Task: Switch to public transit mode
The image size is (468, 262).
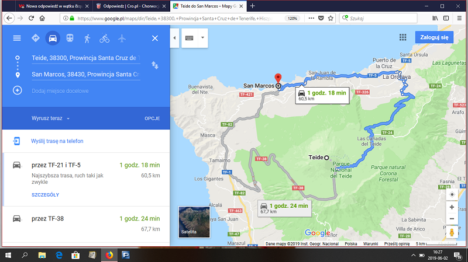Action: [x=70, y=39]
